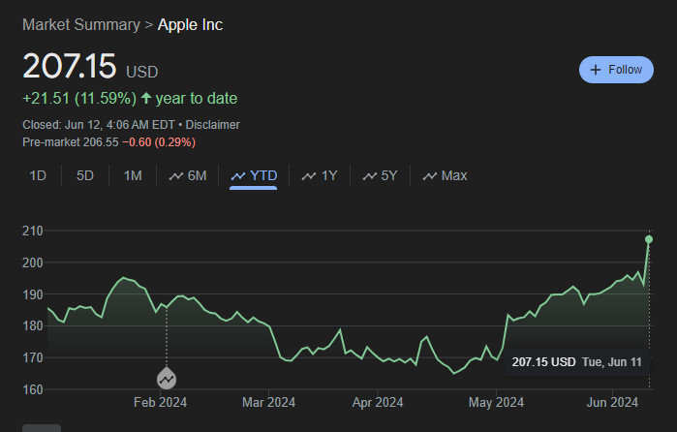Click the 207.15 USD Tue, Jun 11 tooltip

[577, 362]
